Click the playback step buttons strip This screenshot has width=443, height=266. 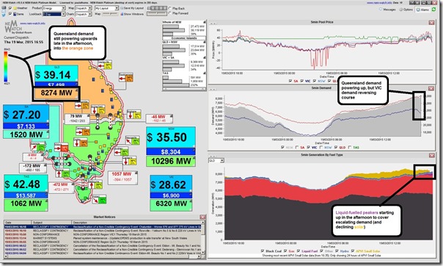click(x=157, y=8)
